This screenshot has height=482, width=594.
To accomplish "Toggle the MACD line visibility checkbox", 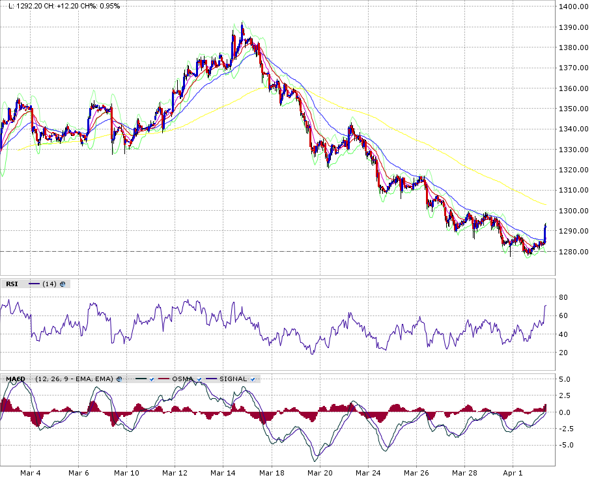I will click(x=152, y=379).
